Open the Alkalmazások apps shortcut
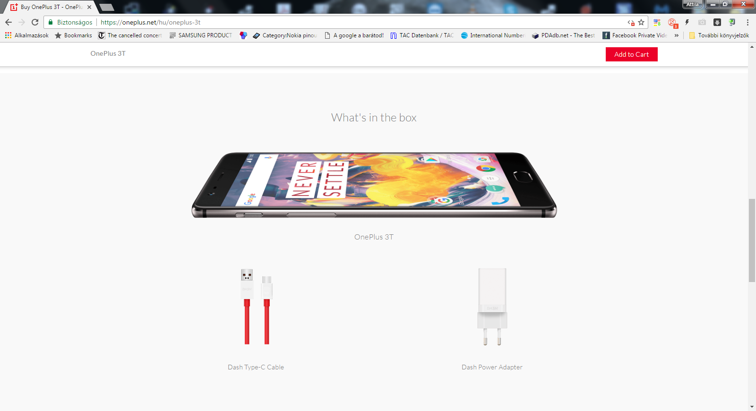756x411 pixels. pyautogui.click(x=27, y=35)
